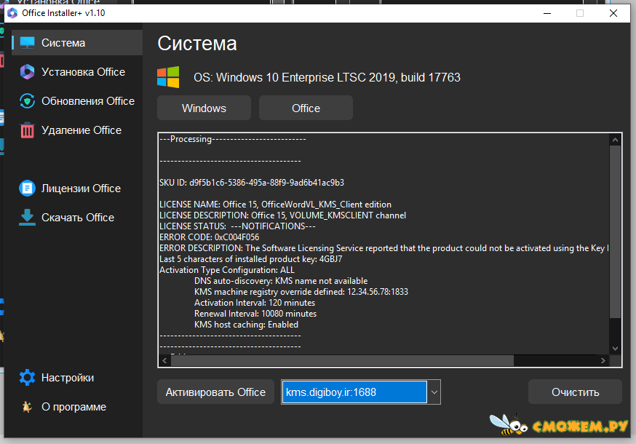This screenshot has width=636, height=444.
Task: Click the OS: Windows 10 Enterprise LTSC text
Action: 327,77
